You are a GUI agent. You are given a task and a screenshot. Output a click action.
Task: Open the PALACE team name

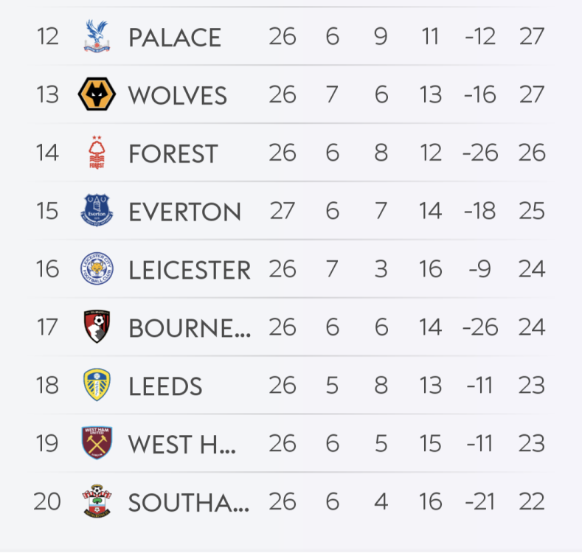(175, 38)
